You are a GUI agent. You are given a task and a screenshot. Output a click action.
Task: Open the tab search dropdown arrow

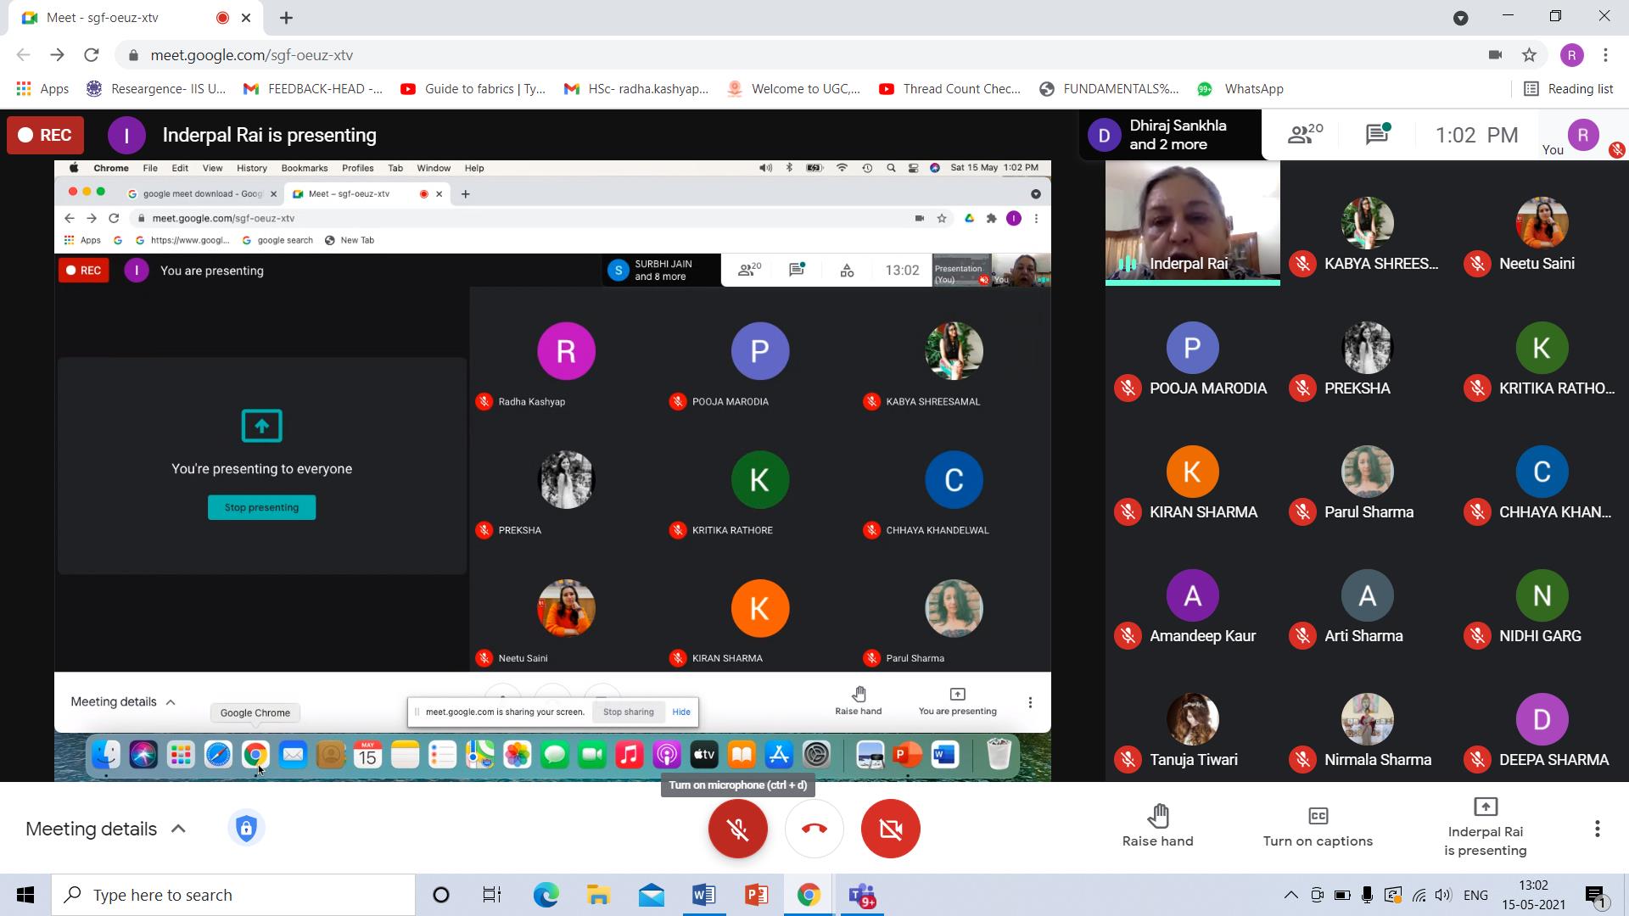1460,18
